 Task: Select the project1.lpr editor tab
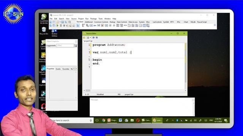point(88,41)
